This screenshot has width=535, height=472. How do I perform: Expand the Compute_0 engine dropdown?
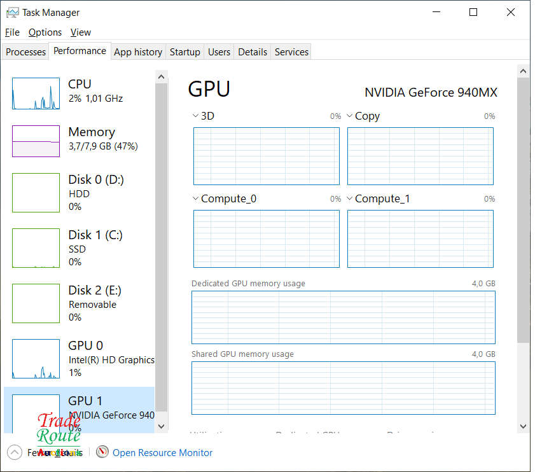point(195,199)
